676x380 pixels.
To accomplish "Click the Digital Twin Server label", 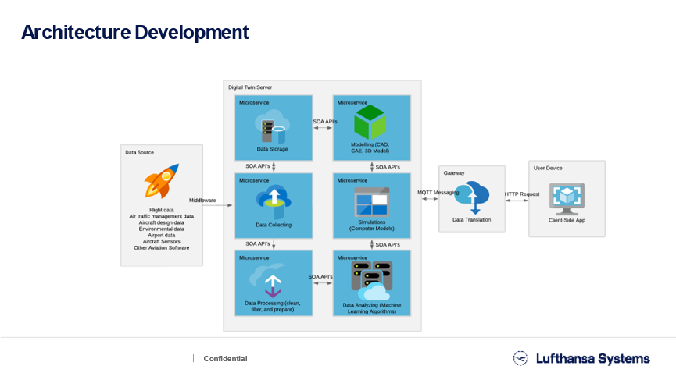I will coord(250,87).
